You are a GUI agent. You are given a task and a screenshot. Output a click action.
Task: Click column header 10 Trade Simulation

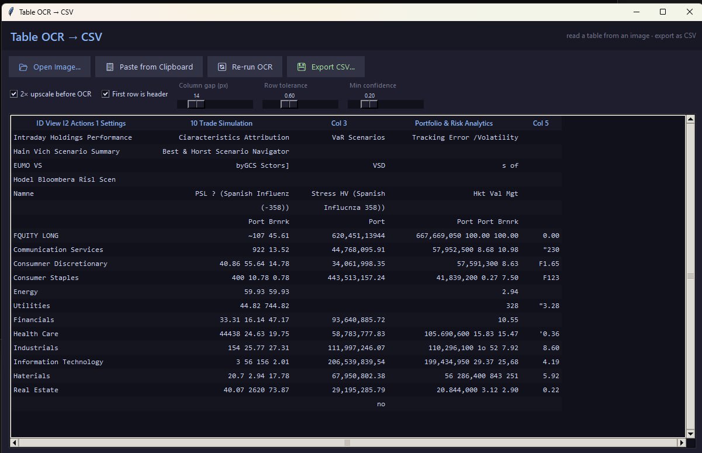[x=222, y=123]
